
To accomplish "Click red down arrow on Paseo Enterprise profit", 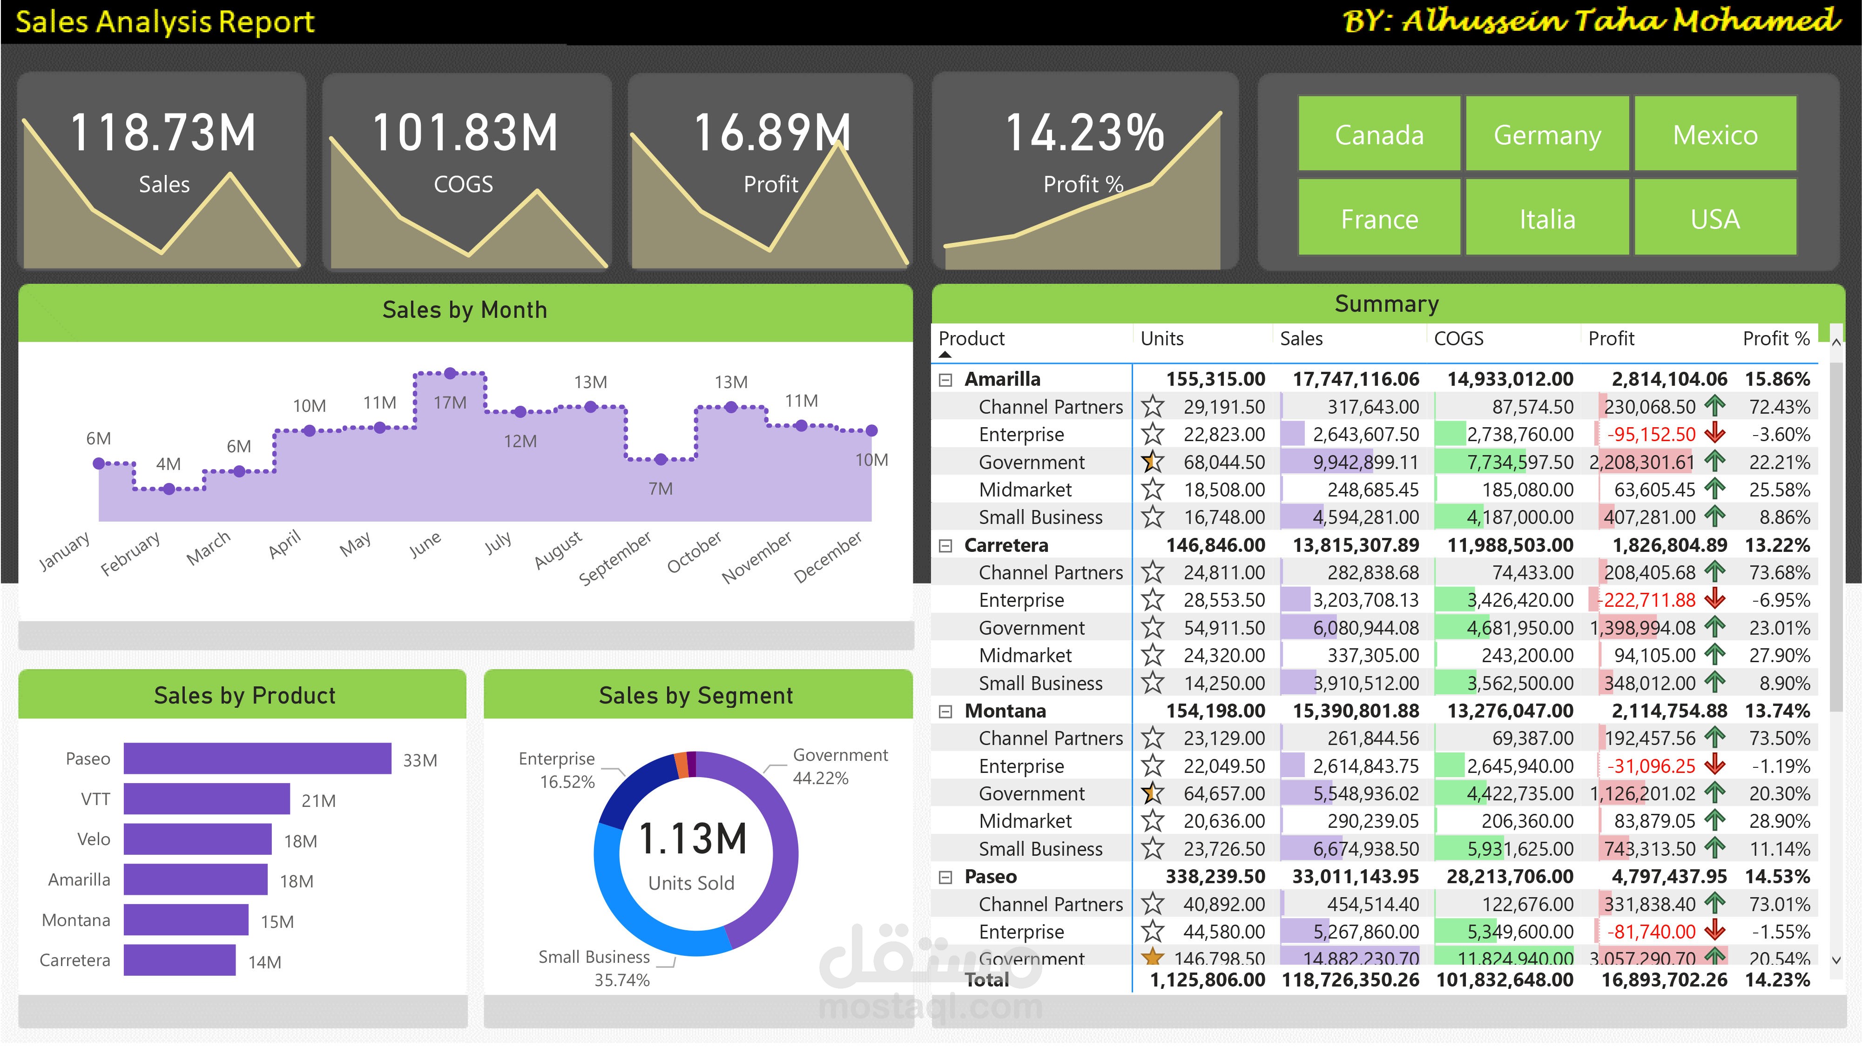I will click(x=1714, y=932).
